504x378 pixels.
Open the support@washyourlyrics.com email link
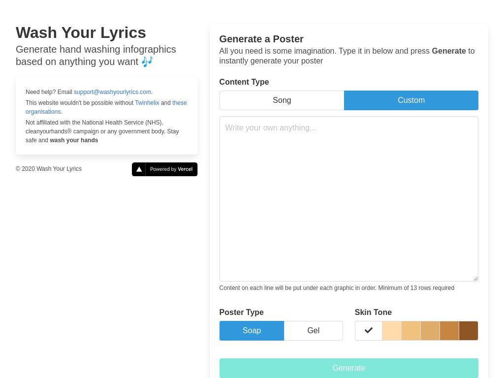[x=113, y=92]
